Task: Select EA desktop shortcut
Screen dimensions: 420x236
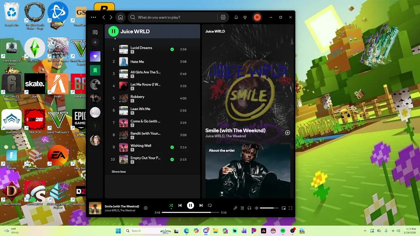Action: pyautogui.click(x=58, y=158)
